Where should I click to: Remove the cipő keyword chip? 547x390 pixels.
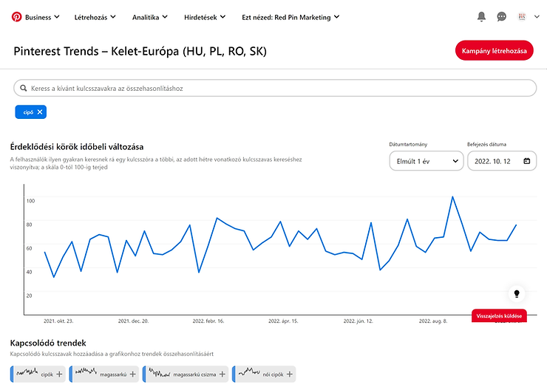(40, 112)
